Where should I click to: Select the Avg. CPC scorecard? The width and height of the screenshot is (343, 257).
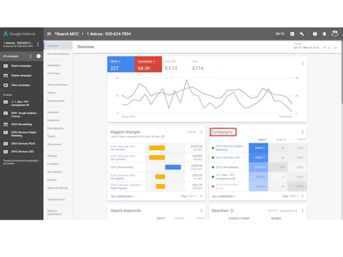pos(175,64)
